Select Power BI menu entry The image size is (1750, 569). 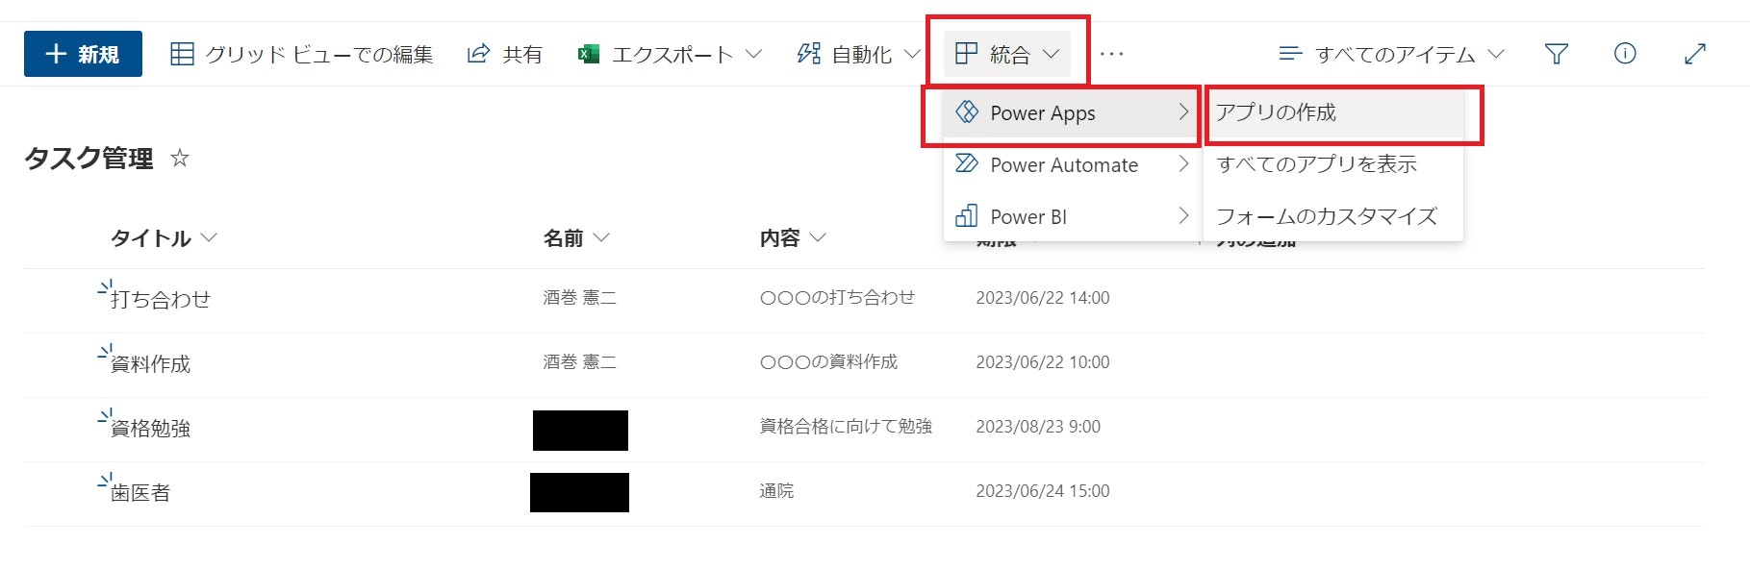coord(1072,216)
